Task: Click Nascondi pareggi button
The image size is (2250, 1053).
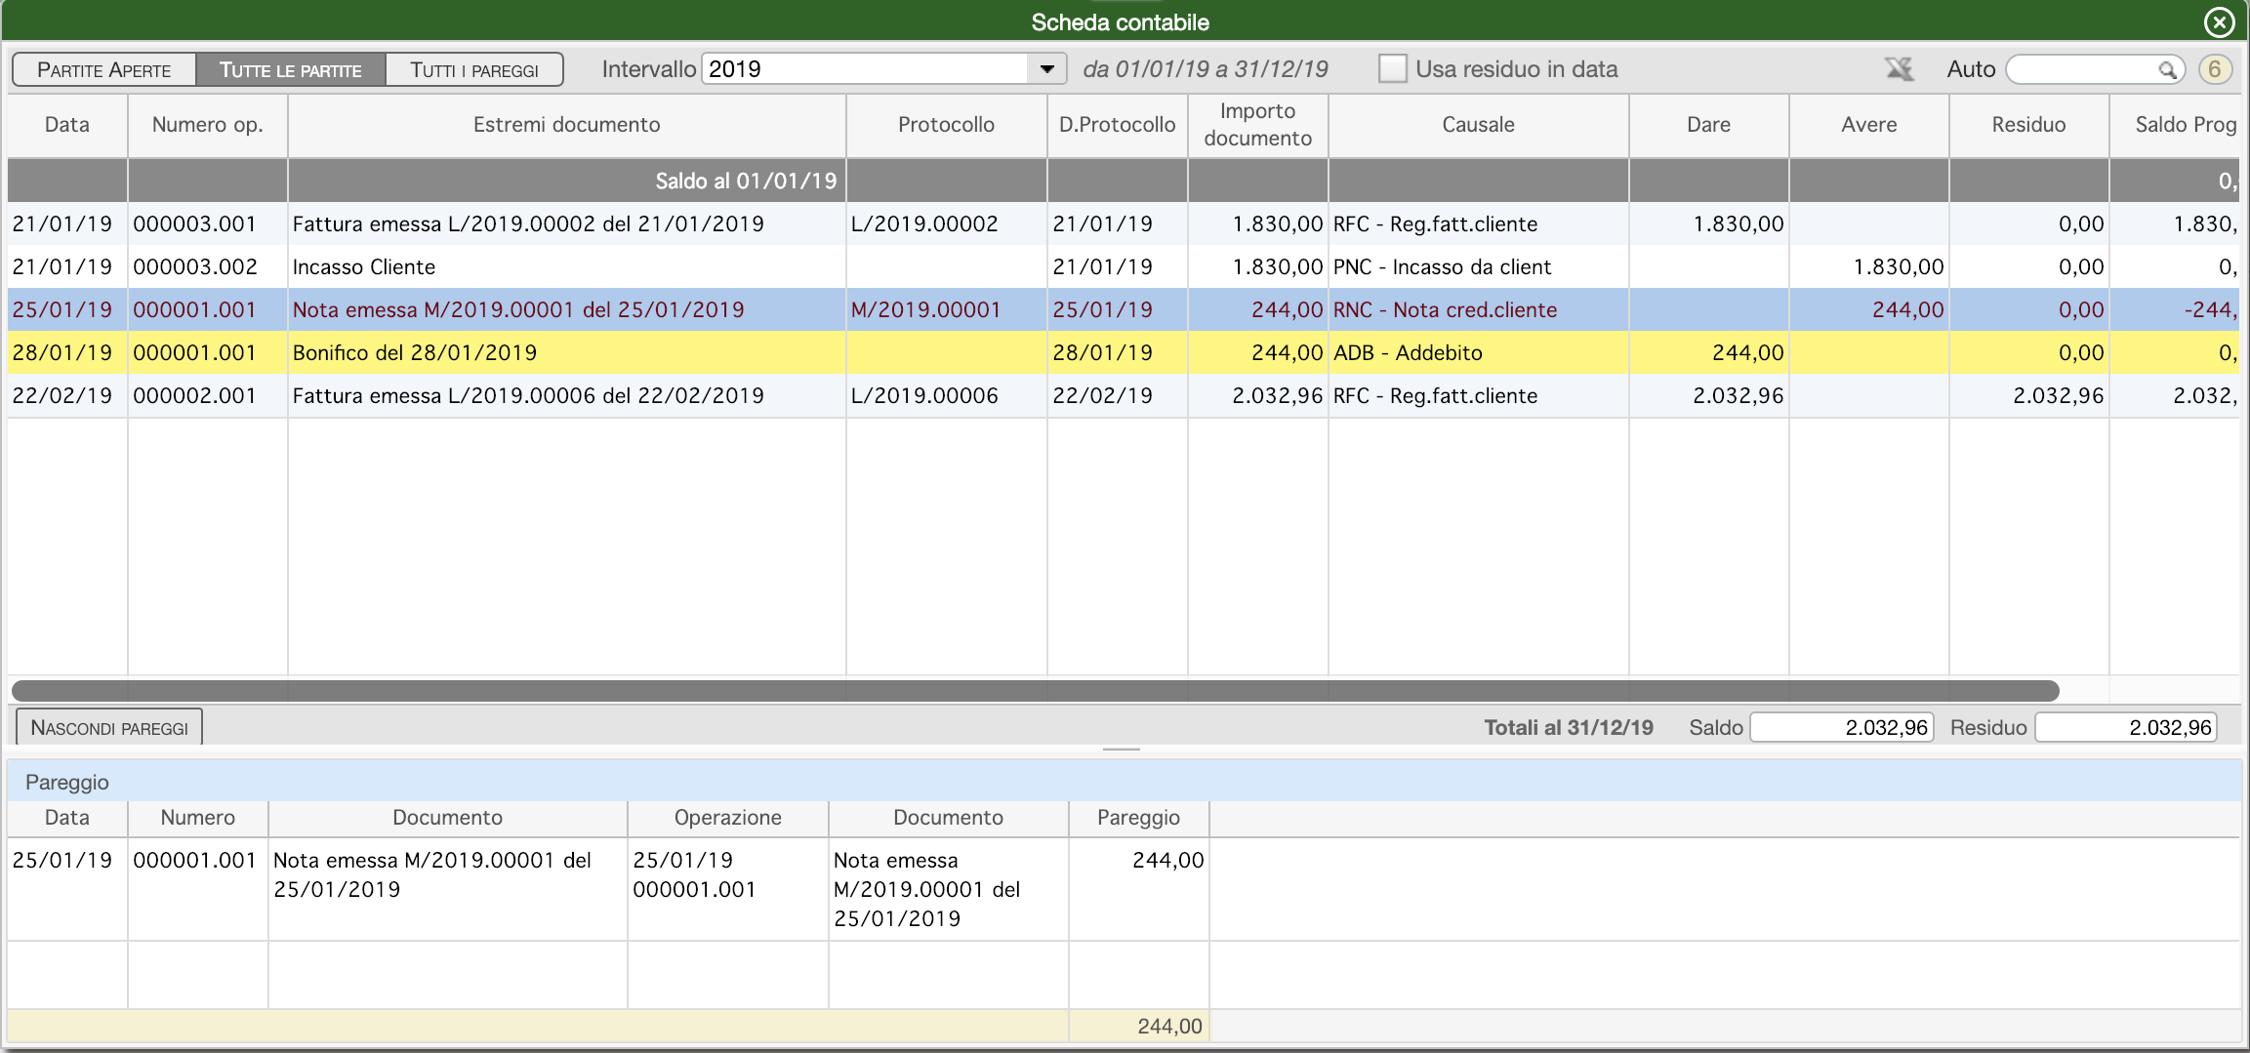Action: tap(109, 727)
